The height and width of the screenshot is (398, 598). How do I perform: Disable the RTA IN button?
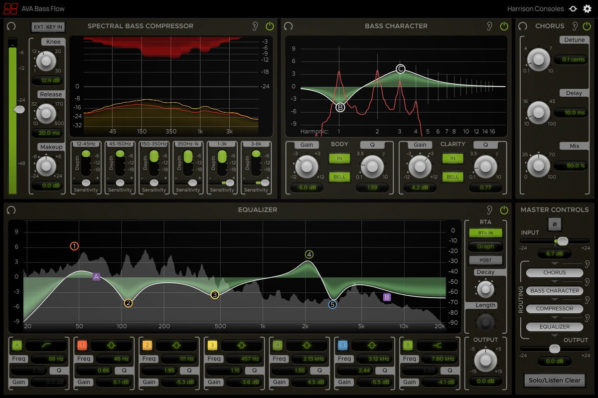click(x=485, y=233)
